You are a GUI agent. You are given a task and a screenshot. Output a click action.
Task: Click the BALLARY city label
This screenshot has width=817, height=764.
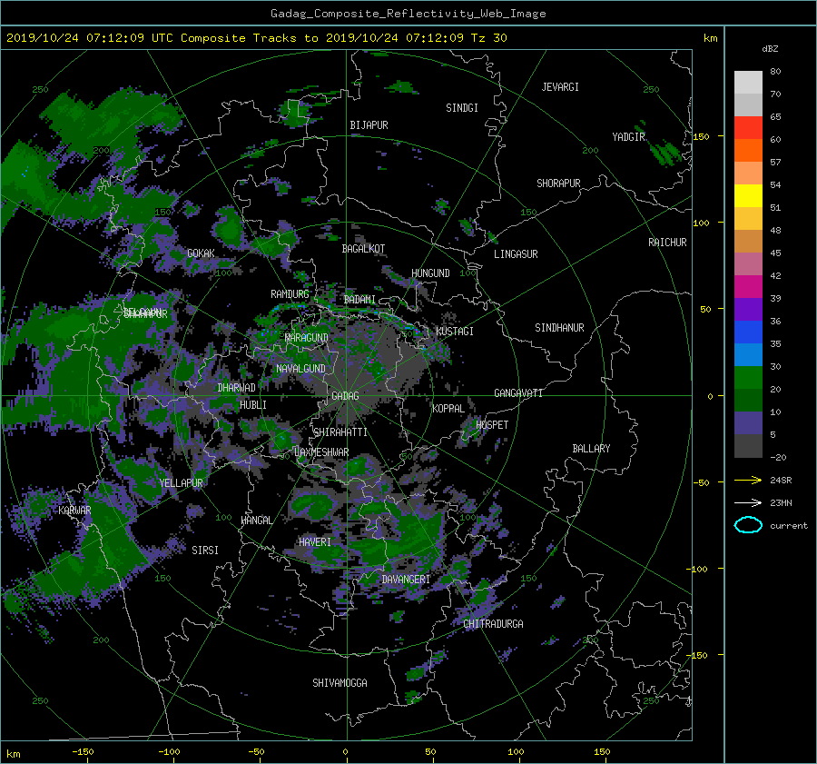pyautogui.click(x=591, y=449)
